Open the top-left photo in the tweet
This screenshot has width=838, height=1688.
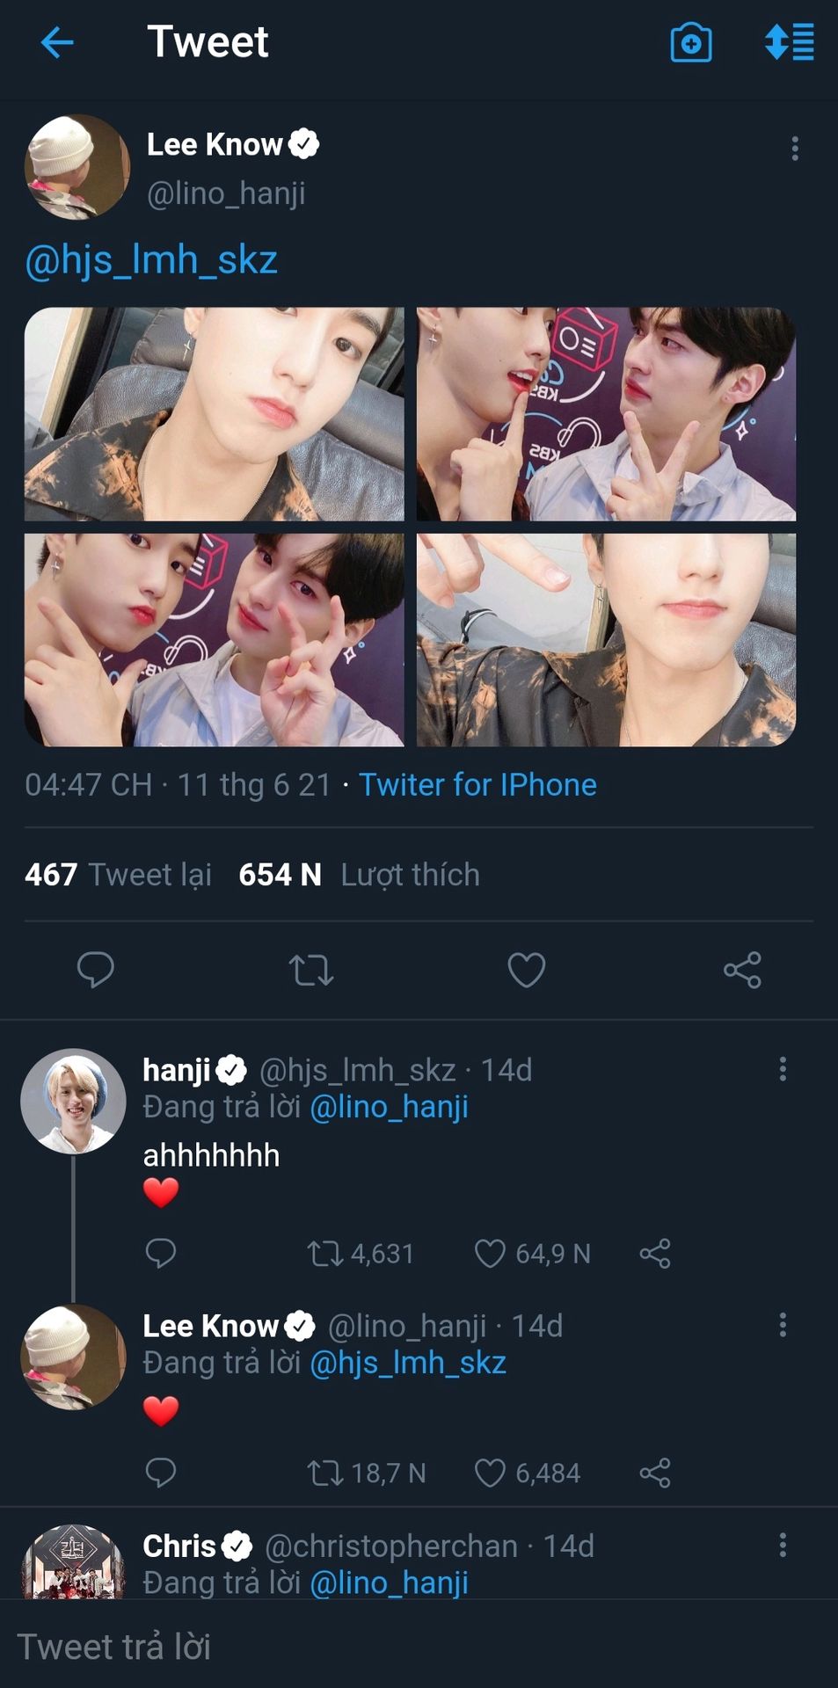214,414
